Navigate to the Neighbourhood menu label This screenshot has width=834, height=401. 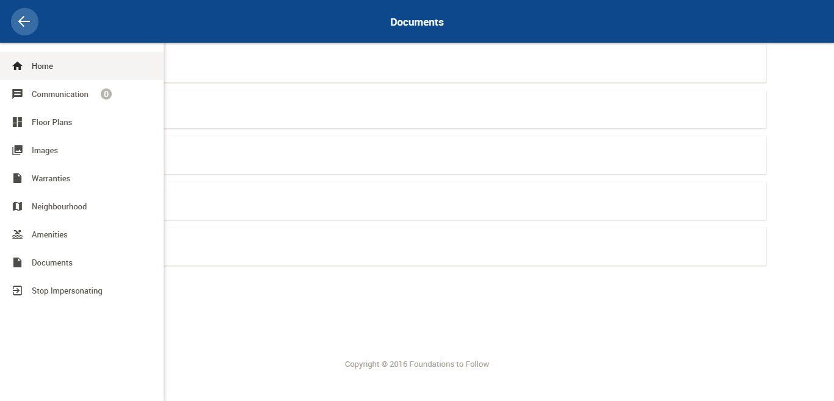(59, 206)
